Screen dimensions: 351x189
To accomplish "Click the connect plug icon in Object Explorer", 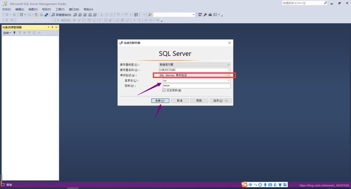I will coord(14,33).
